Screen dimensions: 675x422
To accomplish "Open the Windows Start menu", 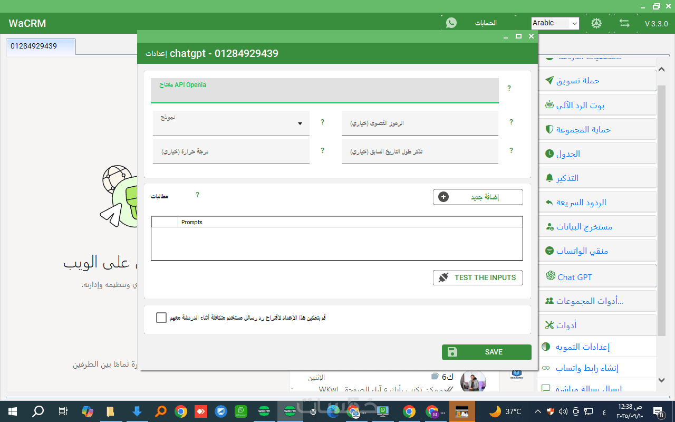I will pyautogui.click(x=13, y=411).
